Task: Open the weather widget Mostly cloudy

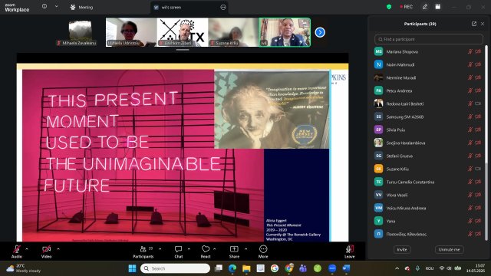Action: 24,268
